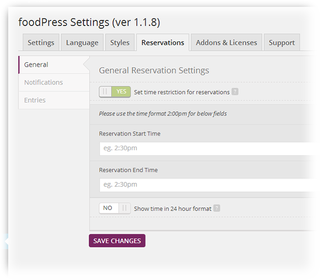Open Notifications sidebar section
The height and width of the screenshot is (280, 320).
[x=54, y=82]
